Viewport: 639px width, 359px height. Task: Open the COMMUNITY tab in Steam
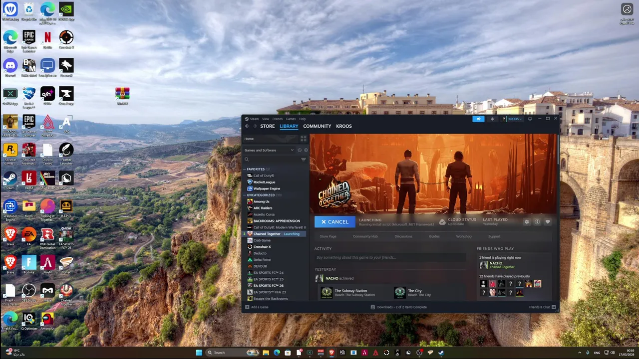pyautogui.click(x=317, y=126)
